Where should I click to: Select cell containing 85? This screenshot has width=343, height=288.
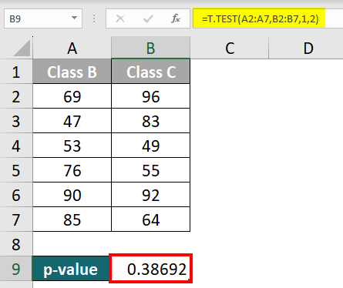point(72,219)
